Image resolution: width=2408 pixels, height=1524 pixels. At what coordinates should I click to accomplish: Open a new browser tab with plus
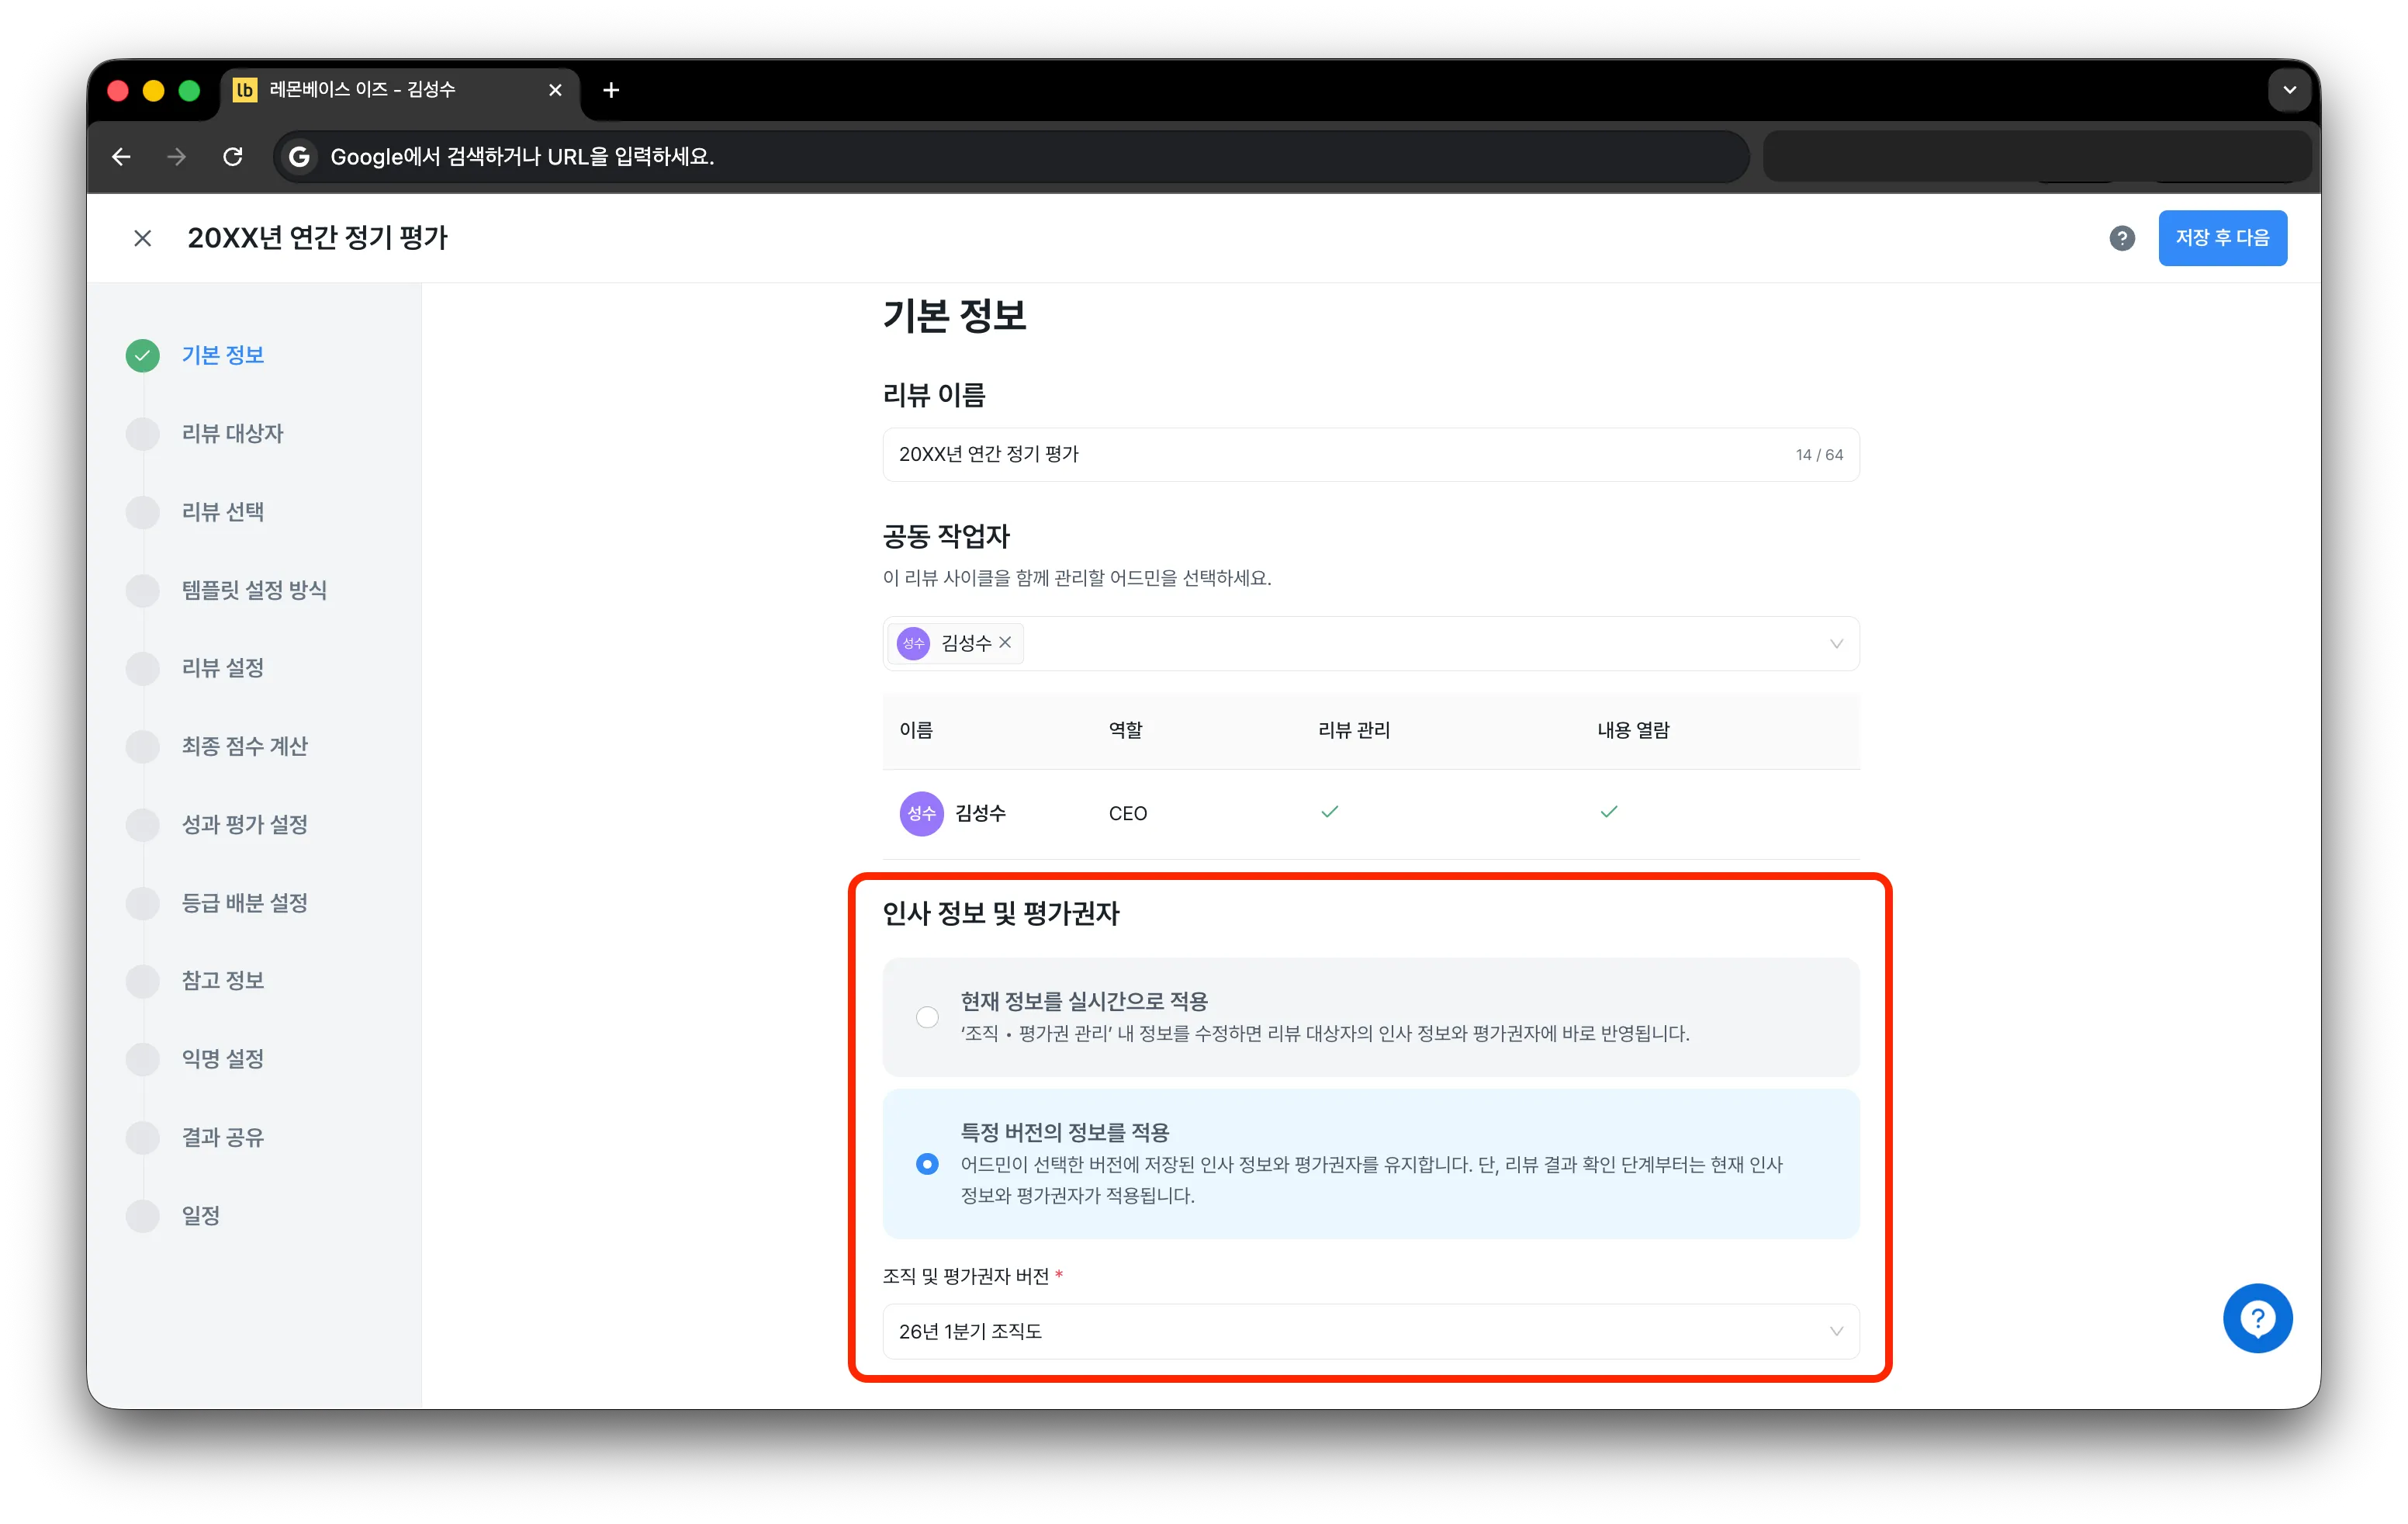point(611,90)
